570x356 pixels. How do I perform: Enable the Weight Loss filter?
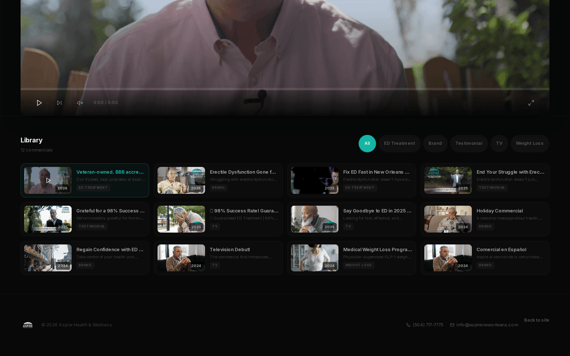530,144
